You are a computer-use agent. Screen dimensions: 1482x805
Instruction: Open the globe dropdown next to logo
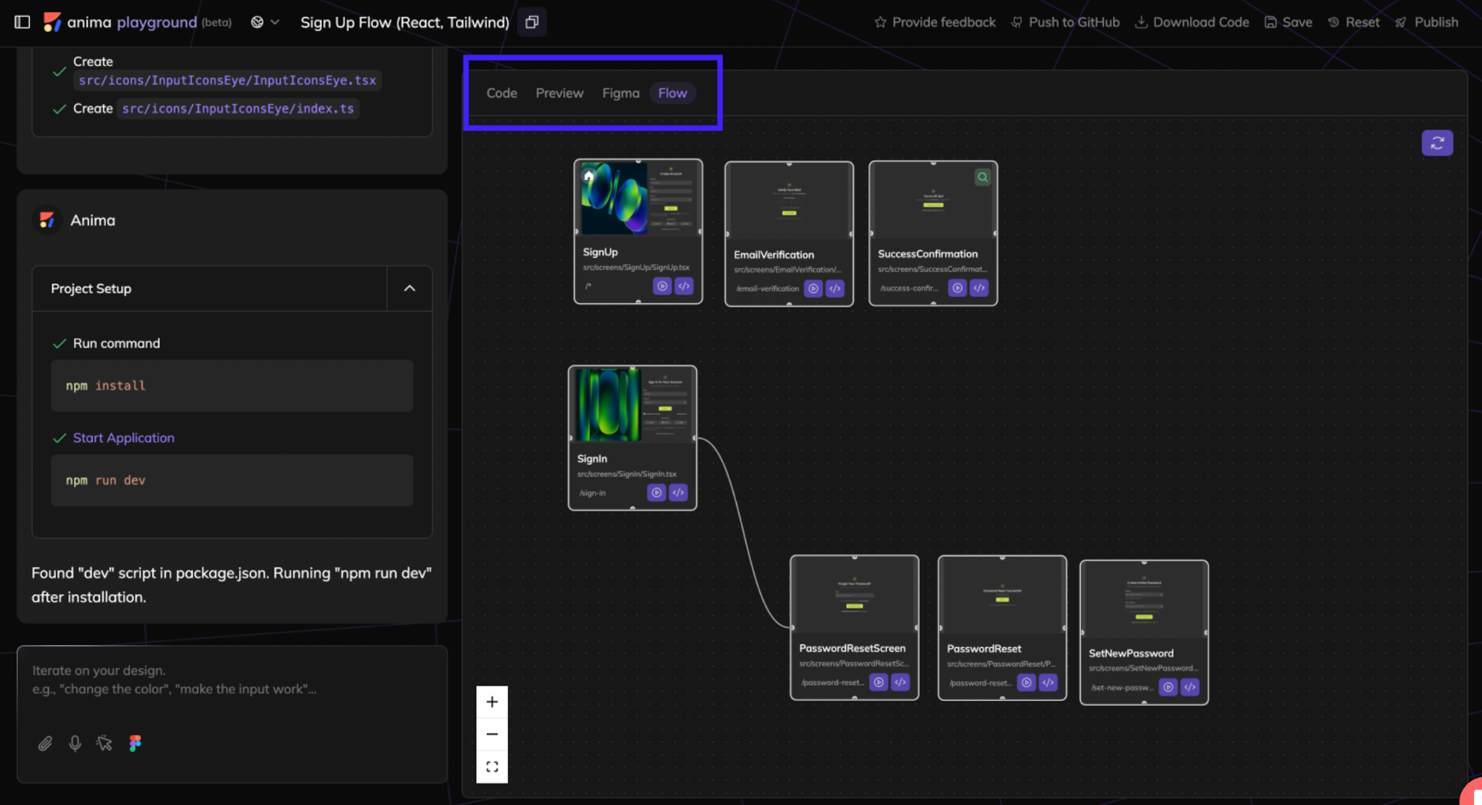click(x=264, y=22)
